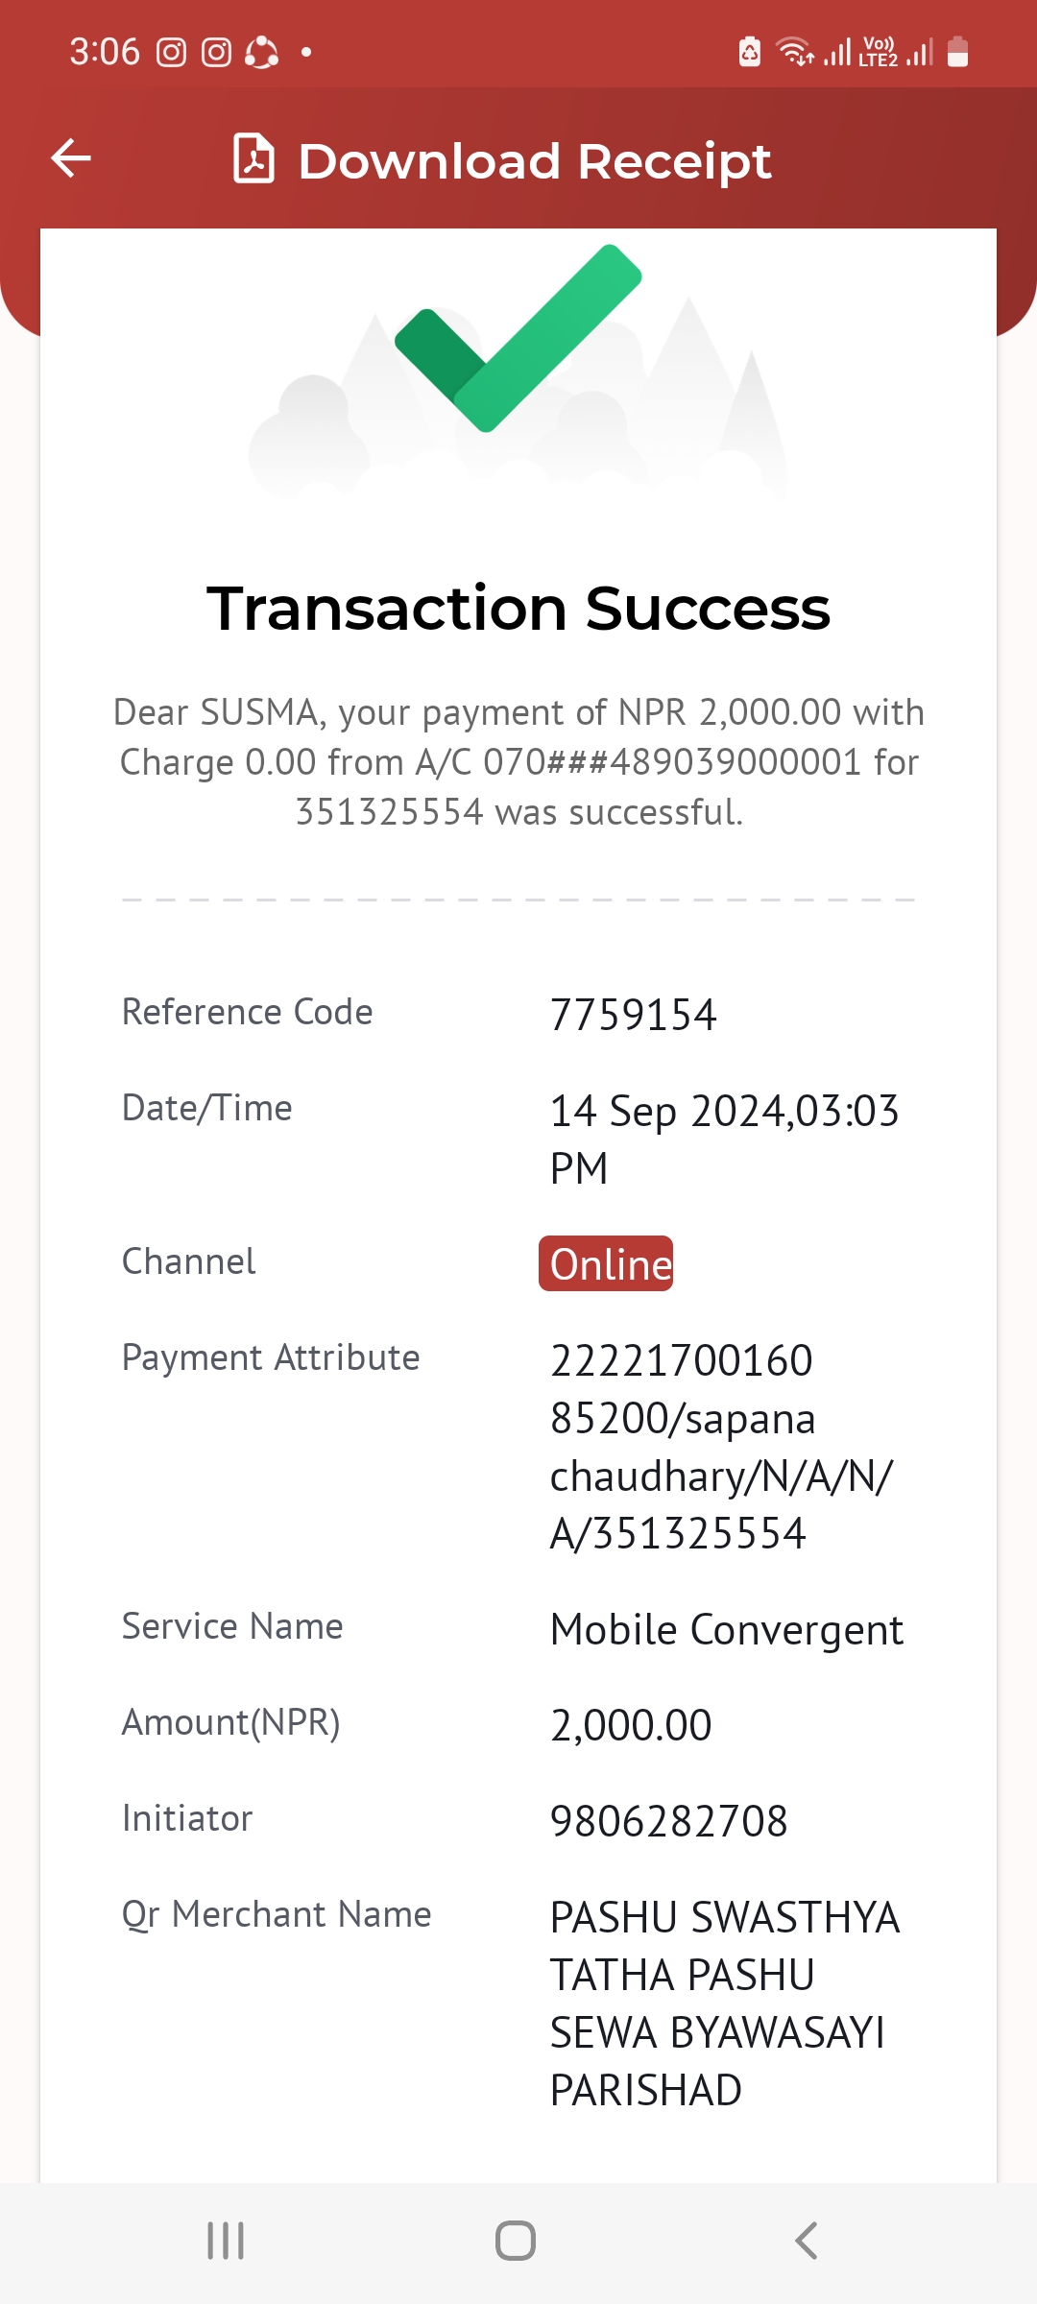Viewport: 1037px width, 2304px height.
Task: Tap the Android home navigation button
Action: [516, 2241]
